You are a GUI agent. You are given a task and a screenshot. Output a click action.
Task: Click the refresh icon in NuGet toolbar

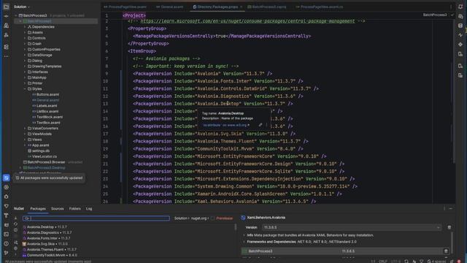point(16,224)
